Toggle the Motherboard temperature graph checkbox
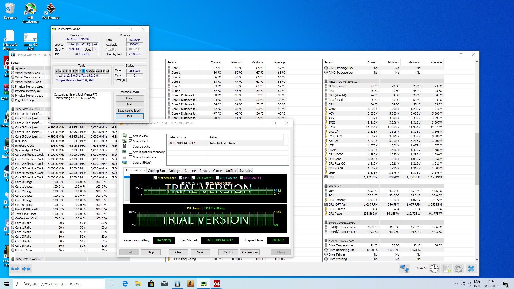The height and width of the screenshot is (289, 514). click(x=155, y=178)
